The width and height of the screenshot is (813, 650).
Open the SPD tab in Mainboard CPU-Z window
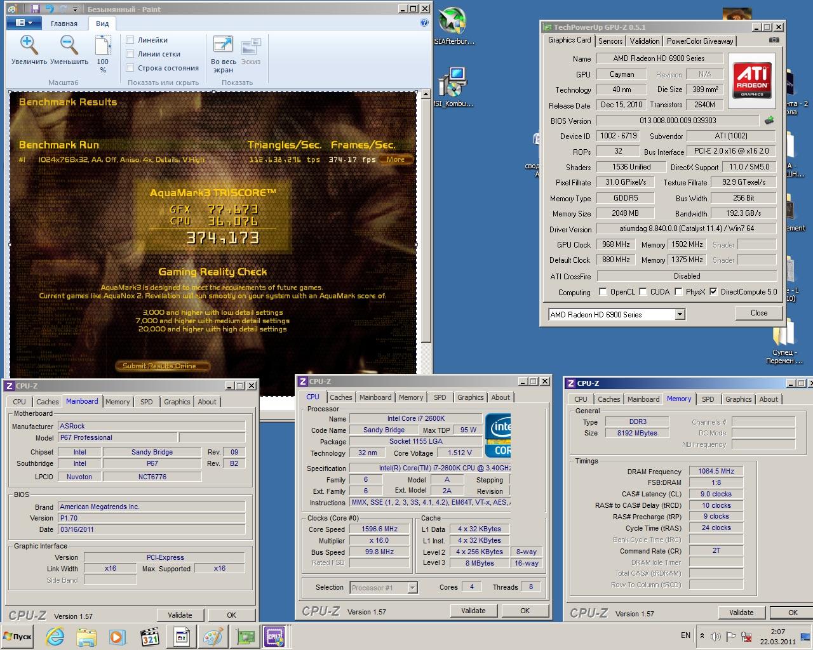pos(147,402)
